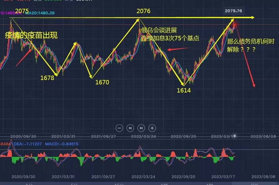The image size is (279, 185).
Task: Click the 2020/09/30 date axis label
Action: click(x=24, y=136)
